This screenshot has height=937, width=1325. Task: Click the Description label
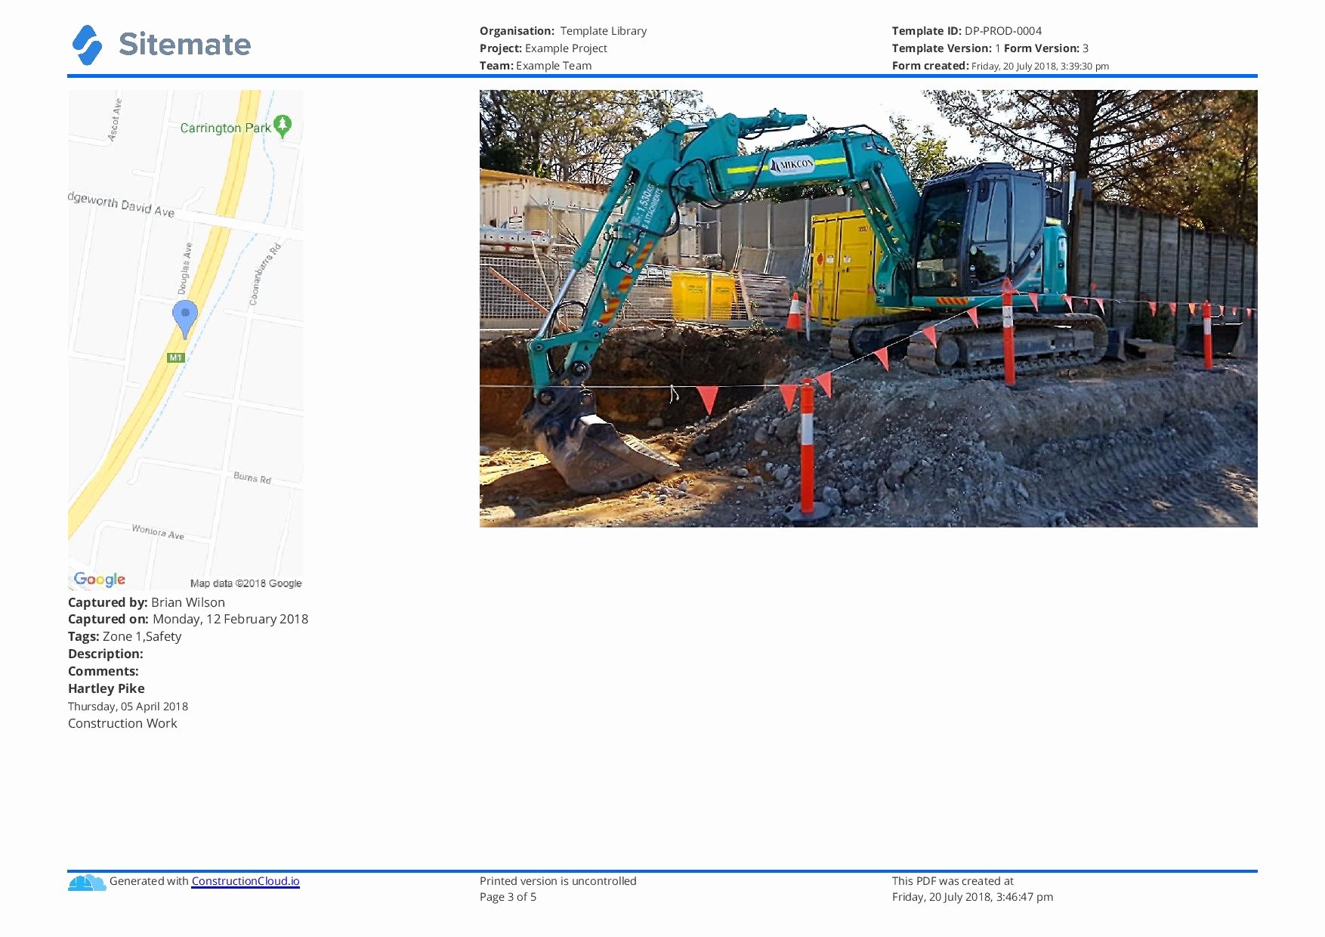(106, 654)
